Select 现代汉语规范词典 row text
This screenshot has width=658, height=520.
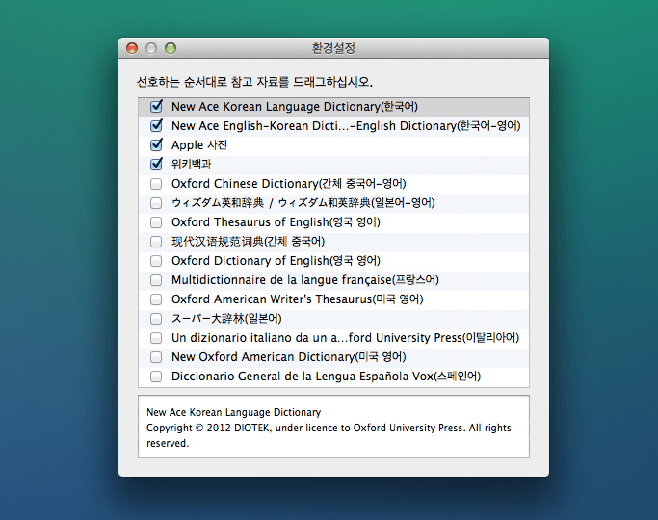(x=248, y=242)
